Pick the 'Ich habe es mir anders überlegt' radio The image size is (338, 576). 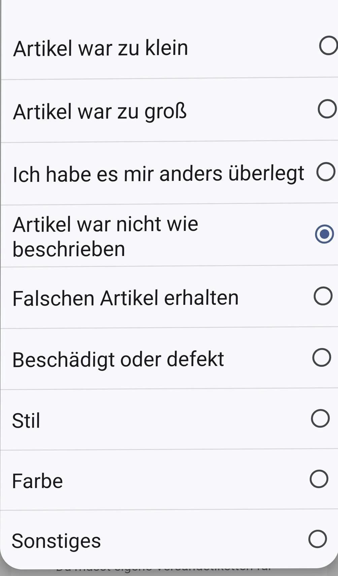coord(326,172)
